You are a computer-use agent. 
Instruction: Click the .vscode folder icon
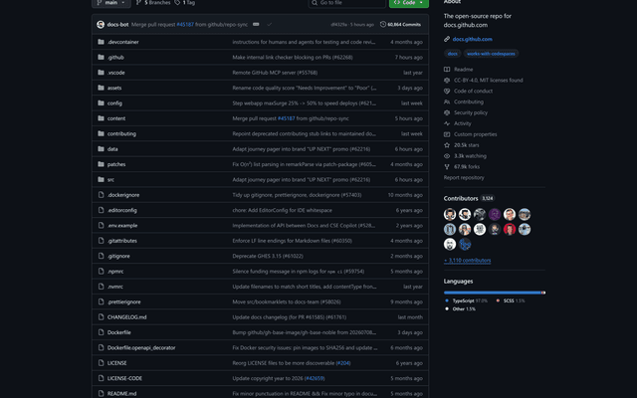tap(101, 73)
